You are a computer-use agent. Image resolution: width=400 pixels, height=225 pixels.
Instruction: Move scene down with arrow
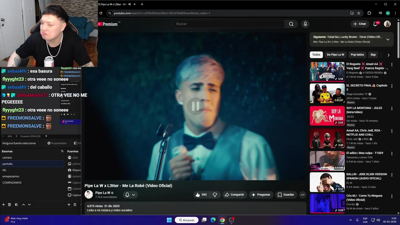click(x=29, y=205)
